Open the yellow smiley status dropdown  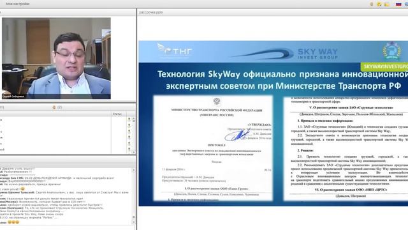(x=379, y=4)
